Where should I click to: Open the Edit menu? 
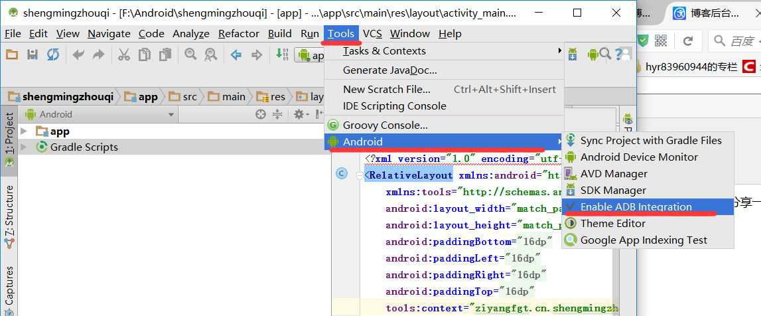tap(38, 33)
